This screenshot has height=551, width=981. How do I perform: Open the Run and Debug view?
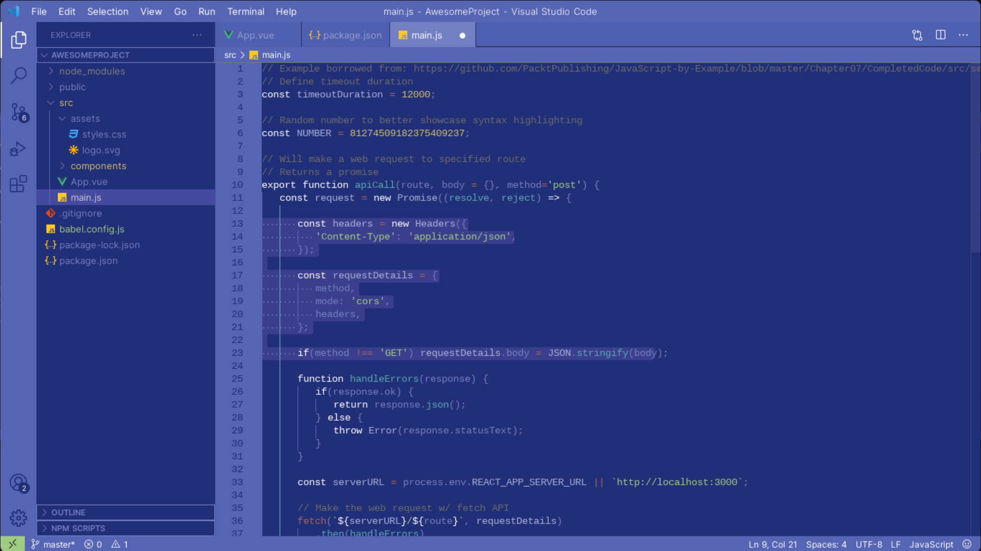(19, 149)
